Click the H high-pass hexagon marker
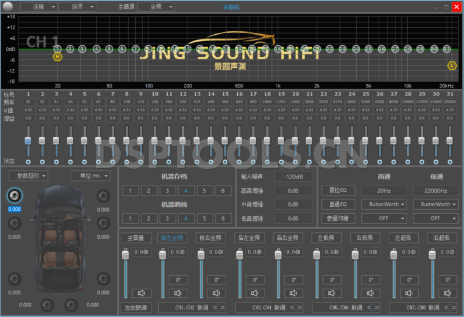Screen dimensions: 464x317 (x=57, y=56)
